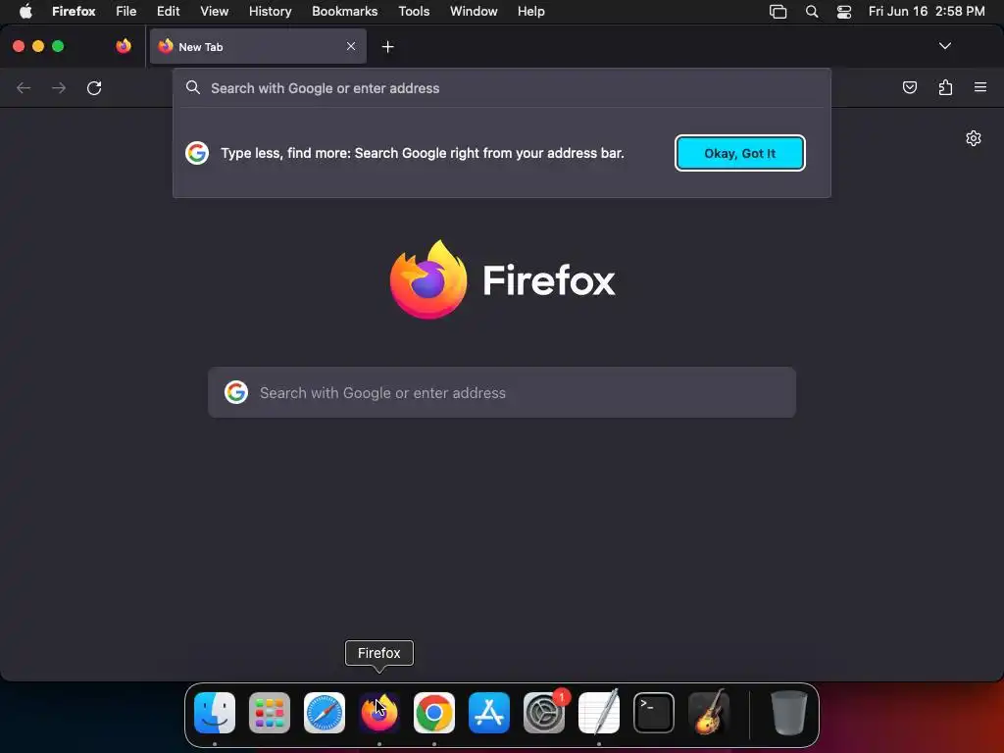The image size is (1004, 753).
Task: Open Launchpad from the Dock
Action: pyautogui.click(x=270, y=713)
